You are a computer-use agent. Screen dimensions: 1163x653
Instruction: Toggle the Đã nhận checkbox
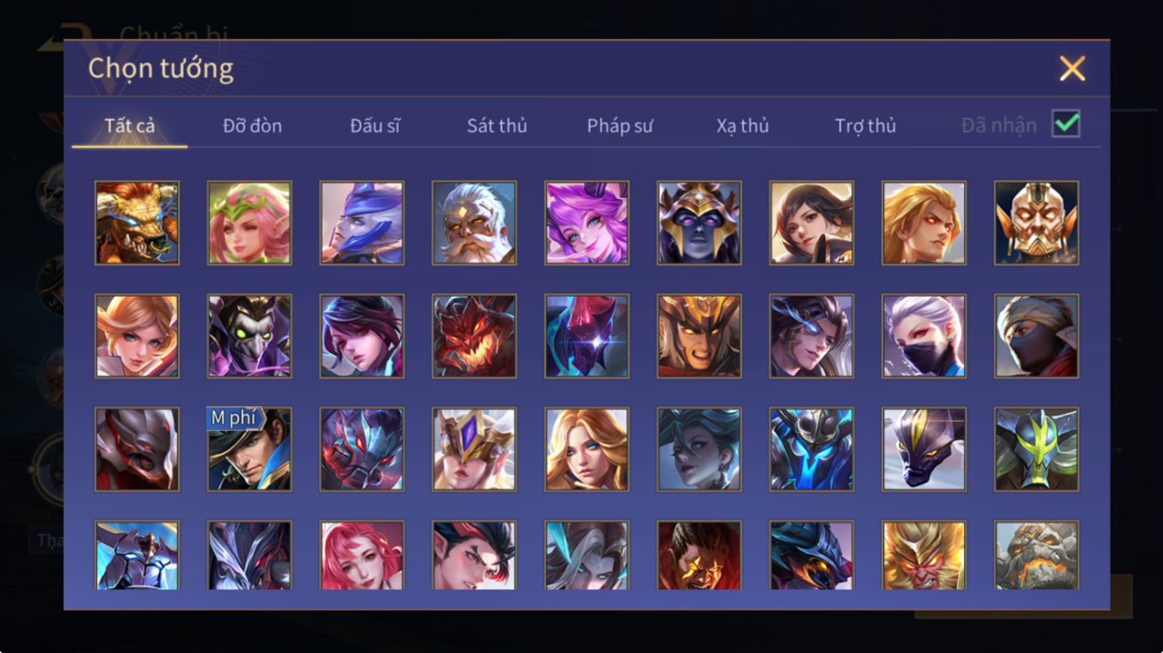[1066, 124]
